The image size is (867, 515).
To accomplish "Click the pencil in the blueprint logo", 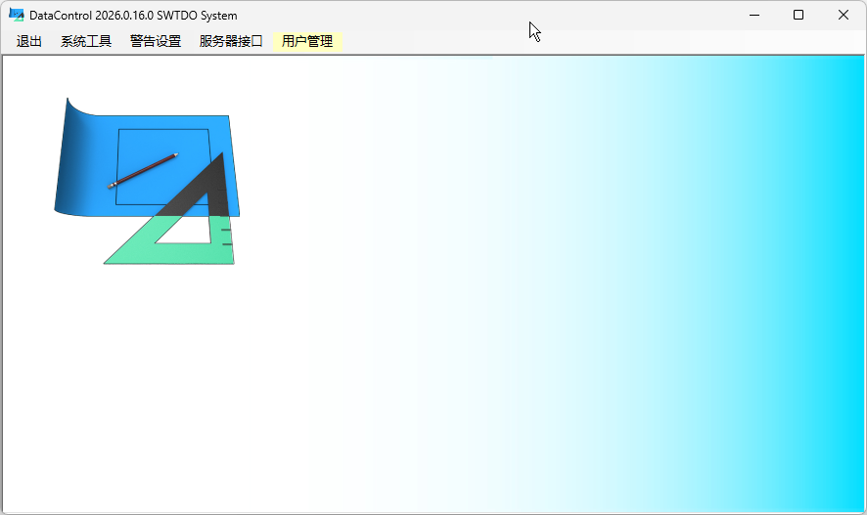I will pyautogui.click(x=143, y=170).
